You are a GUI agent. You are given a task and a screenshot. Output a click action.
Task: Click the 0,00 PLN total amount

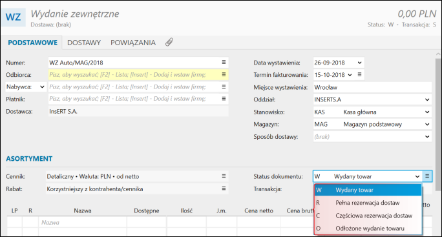click(x=417, y=14)
